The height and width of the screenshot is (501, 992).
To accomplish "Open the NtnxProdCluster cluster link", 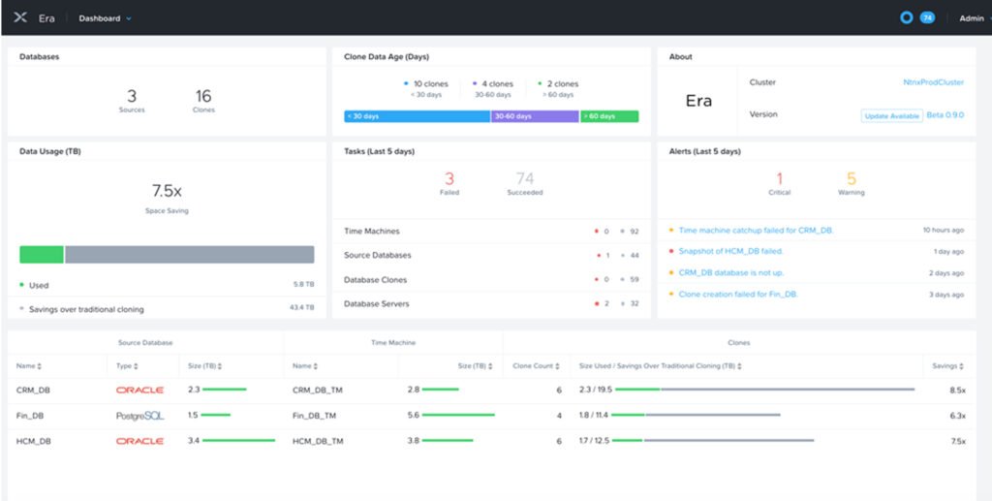I will 933,82.
